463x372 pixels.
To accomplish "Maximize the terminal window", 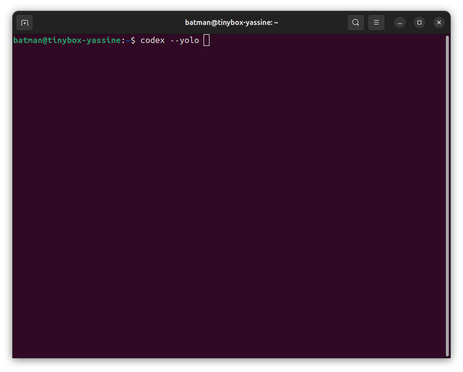I will pos(419,22).
